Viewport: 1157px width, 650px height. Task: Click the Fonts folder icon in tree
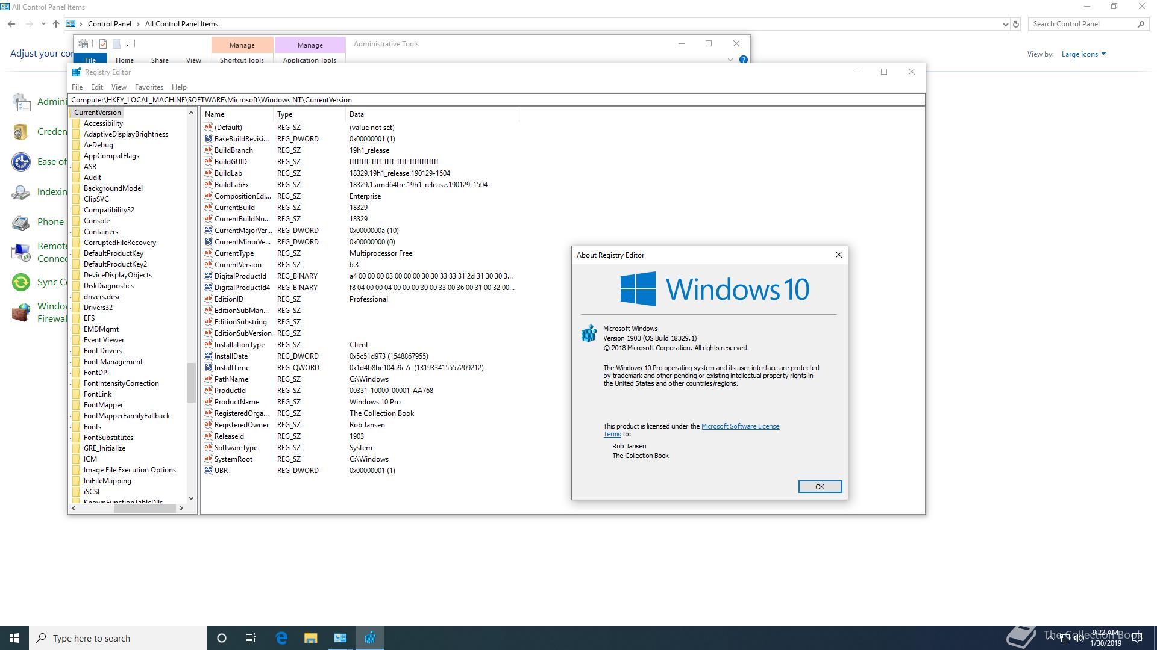[77, 426]
